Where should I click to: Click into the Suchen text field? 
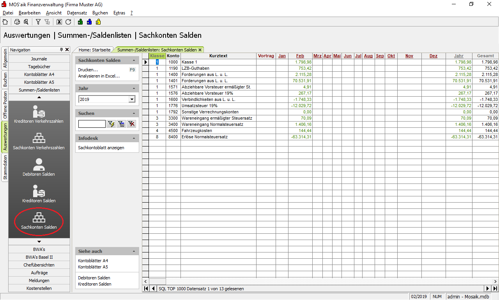click(92, 124)
